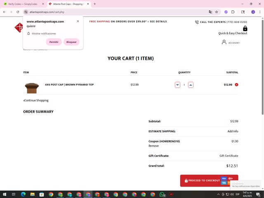Open a new browser tab

coord(94,4)
